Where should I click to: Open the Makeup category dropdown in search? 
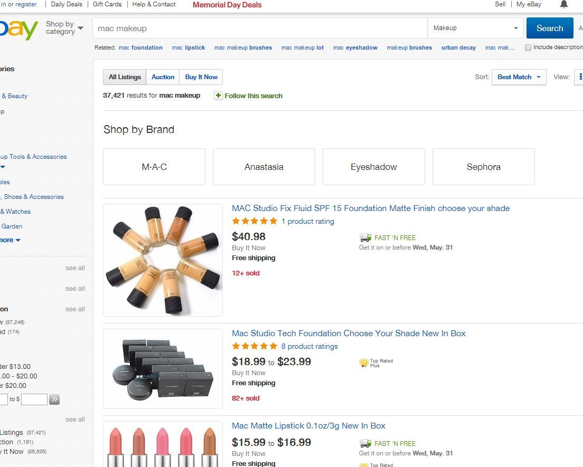[475, 28]
